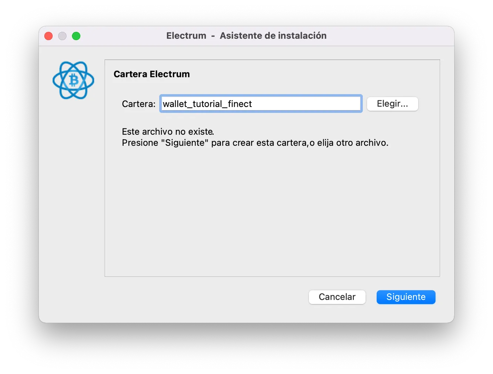Open the file chooser with Elegir...
Image resolution: width=493 pixels, height=374 pixels.
pyautogui.click(x=392, y=104)
